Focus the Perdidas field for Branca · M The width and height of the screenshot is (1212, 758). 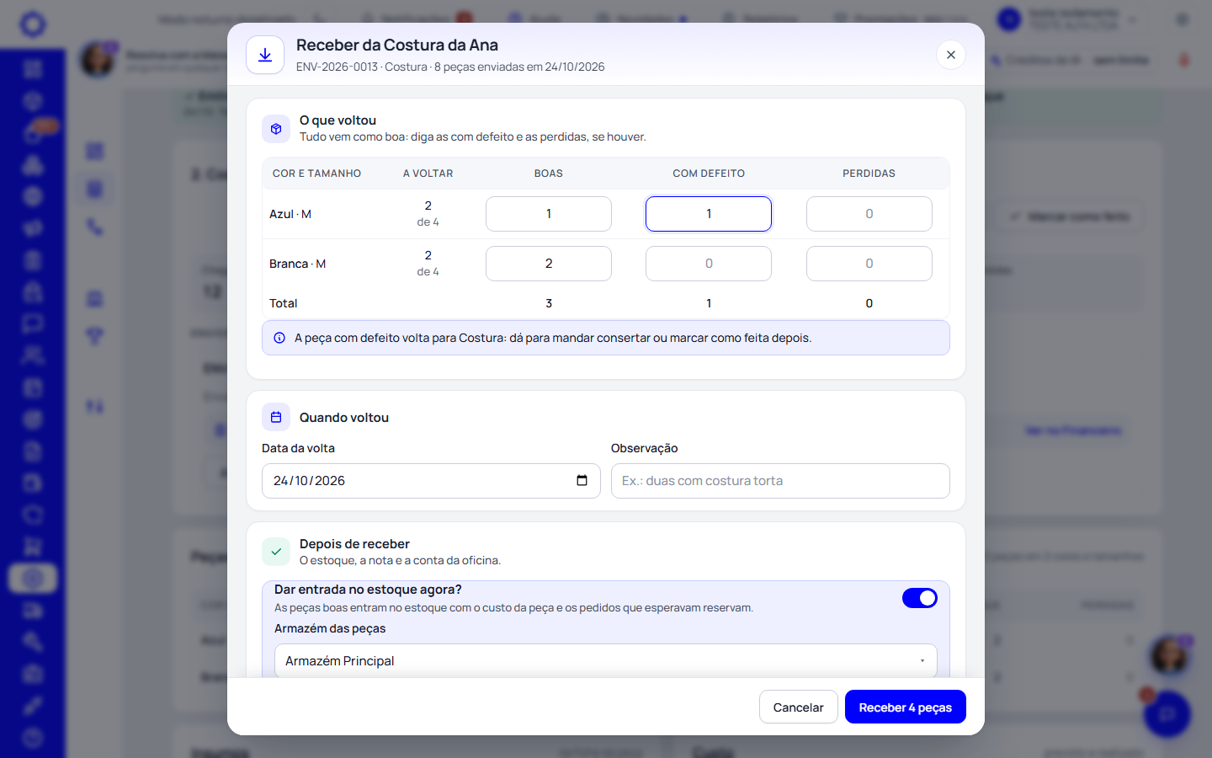(x=869, y=264)
